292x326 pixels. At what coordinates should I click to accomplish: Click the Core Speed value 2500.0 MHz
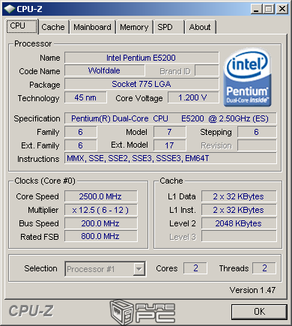(101, 196)
